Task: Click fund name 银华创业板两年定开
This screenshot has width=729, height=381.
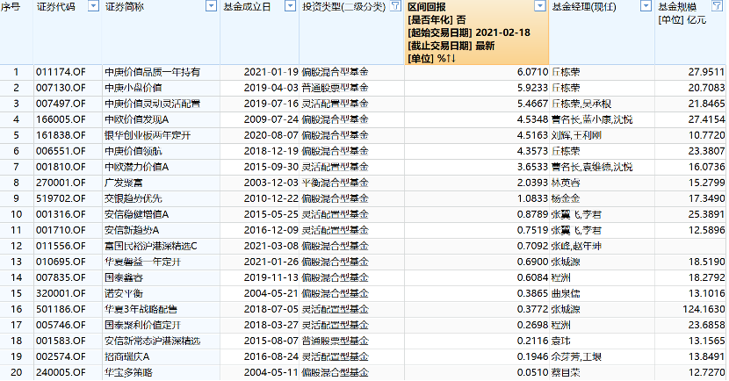Action: point(148,135)
